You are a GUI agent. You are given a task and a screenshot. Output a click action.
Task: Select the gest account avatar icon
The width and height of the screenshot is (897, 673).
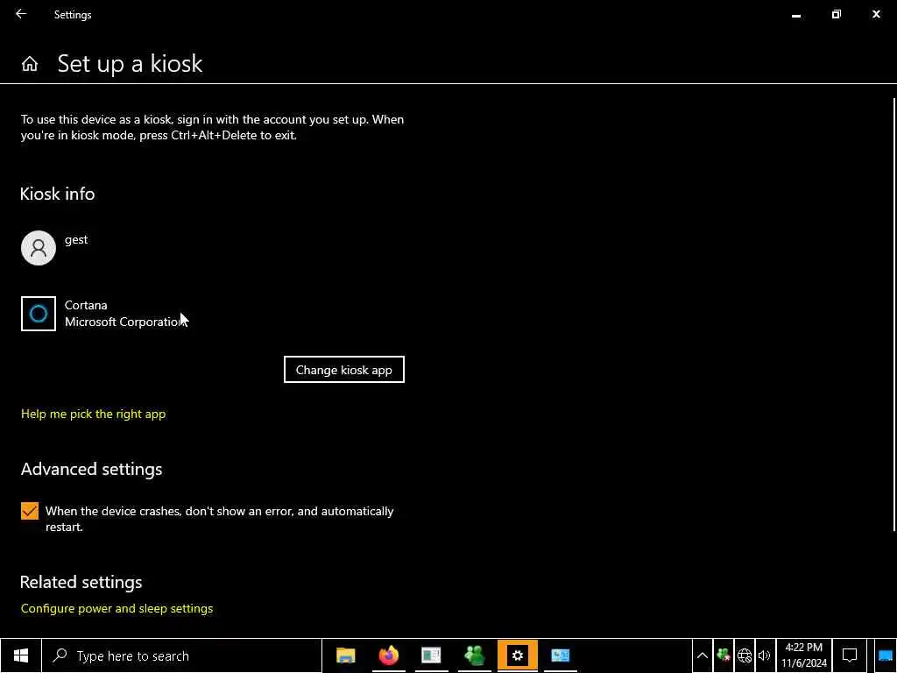39,248
